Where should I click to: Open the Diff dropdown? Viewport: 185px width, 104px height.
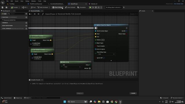pyautogui.click(x=25, y=8)
